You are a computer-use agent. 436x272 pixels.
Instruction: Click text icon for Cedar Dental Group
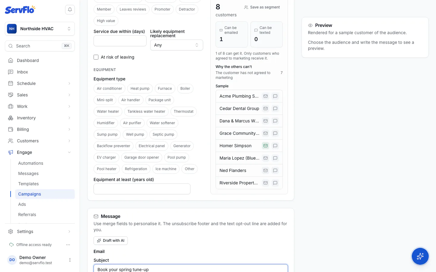click(x=275, y=108)
